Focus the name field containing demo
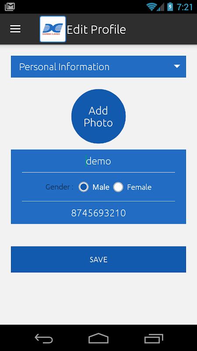Screen dimensions: 197x351 click(x=98, y=161)
